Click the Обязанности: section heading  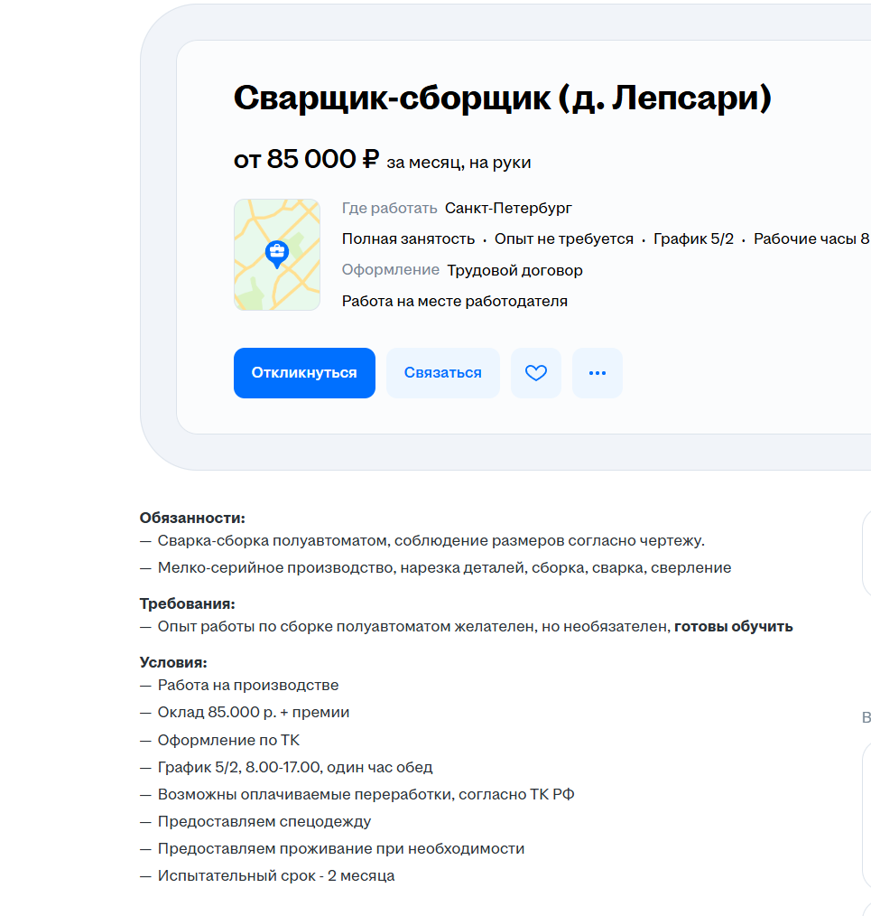(192, 519)
